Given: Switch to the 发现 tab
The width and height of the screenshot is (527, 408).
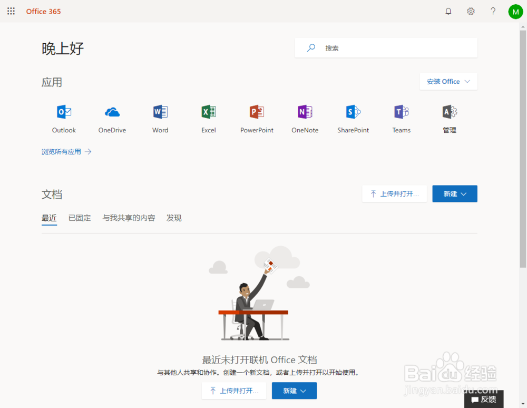Looking at the screenshot, I should [x=174, y=218].
